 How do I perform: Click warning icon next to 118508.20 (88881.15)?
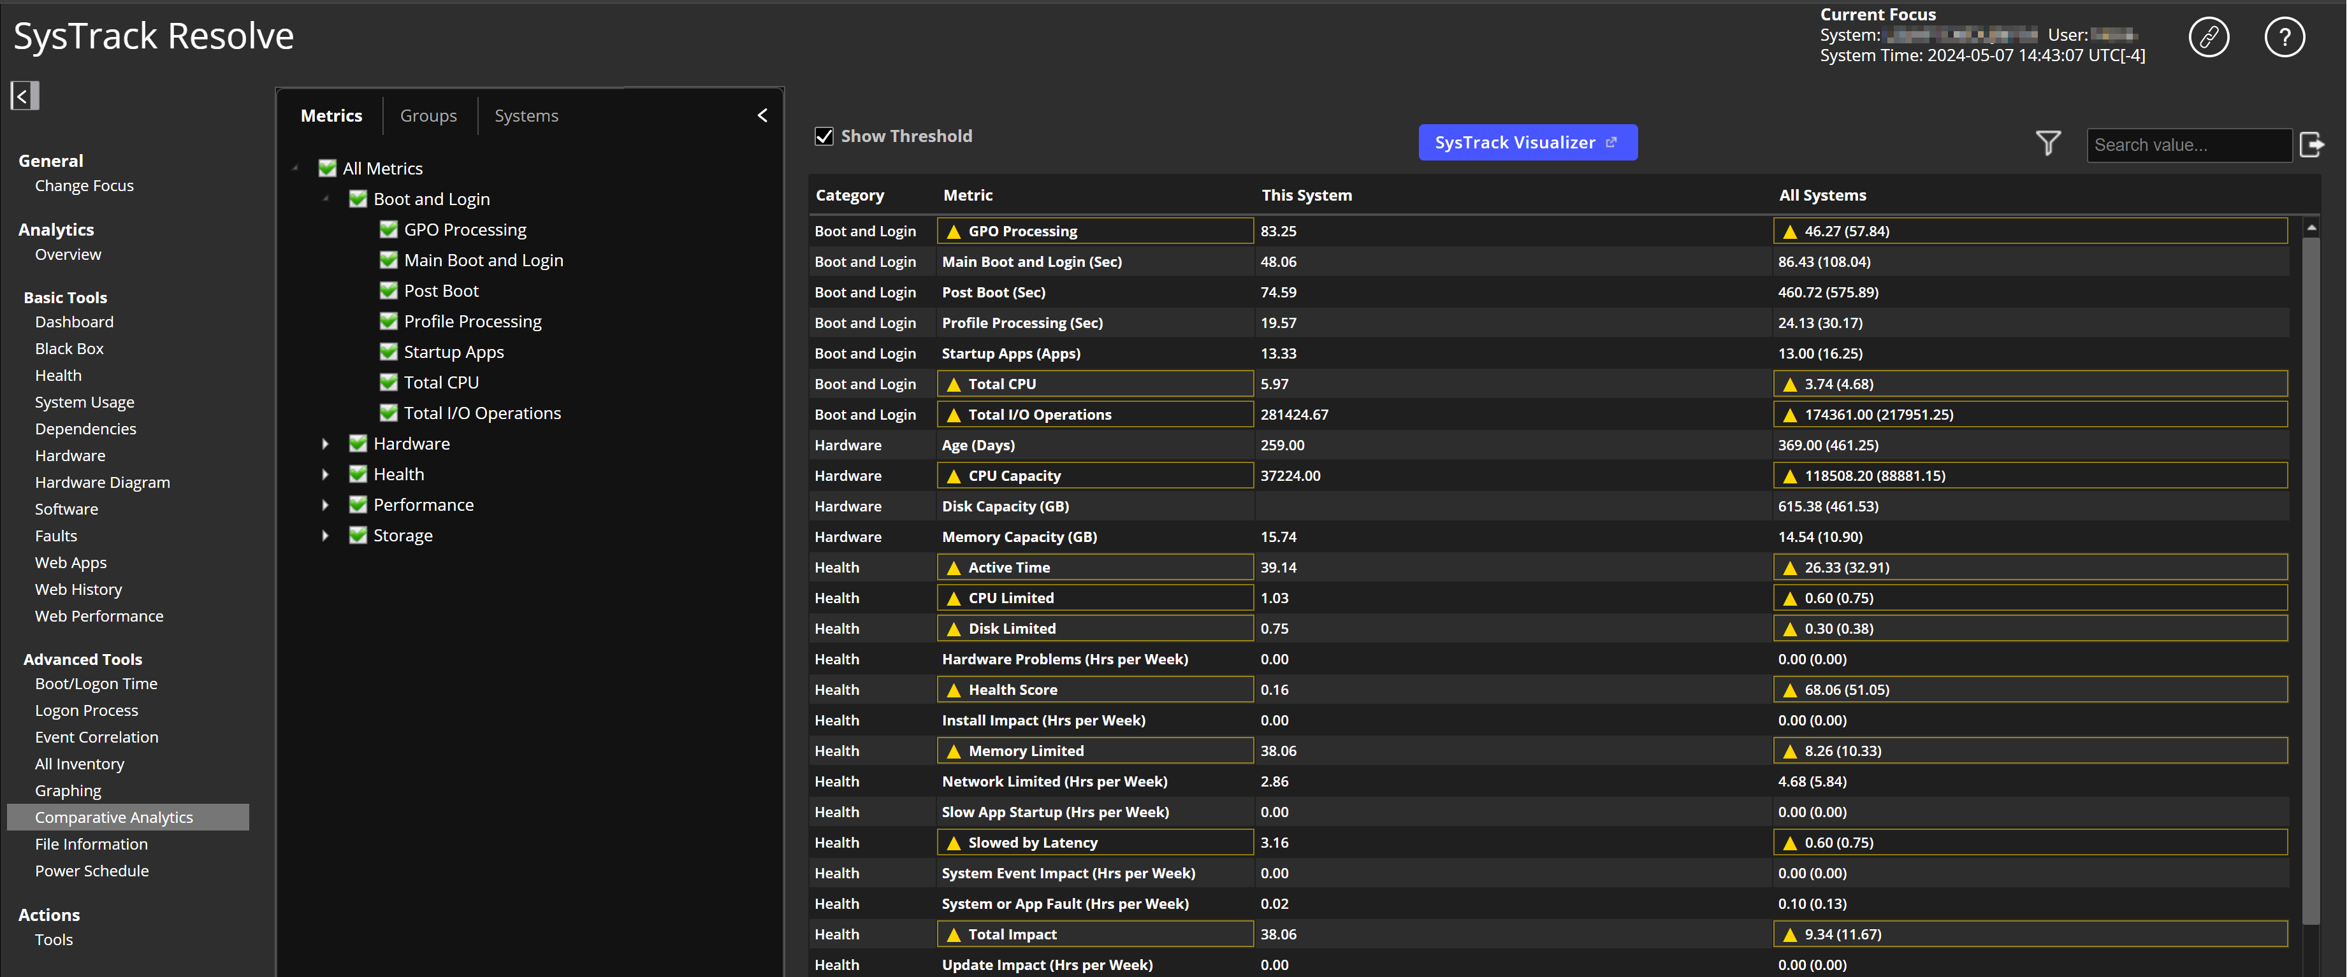tap(1789, 476)
